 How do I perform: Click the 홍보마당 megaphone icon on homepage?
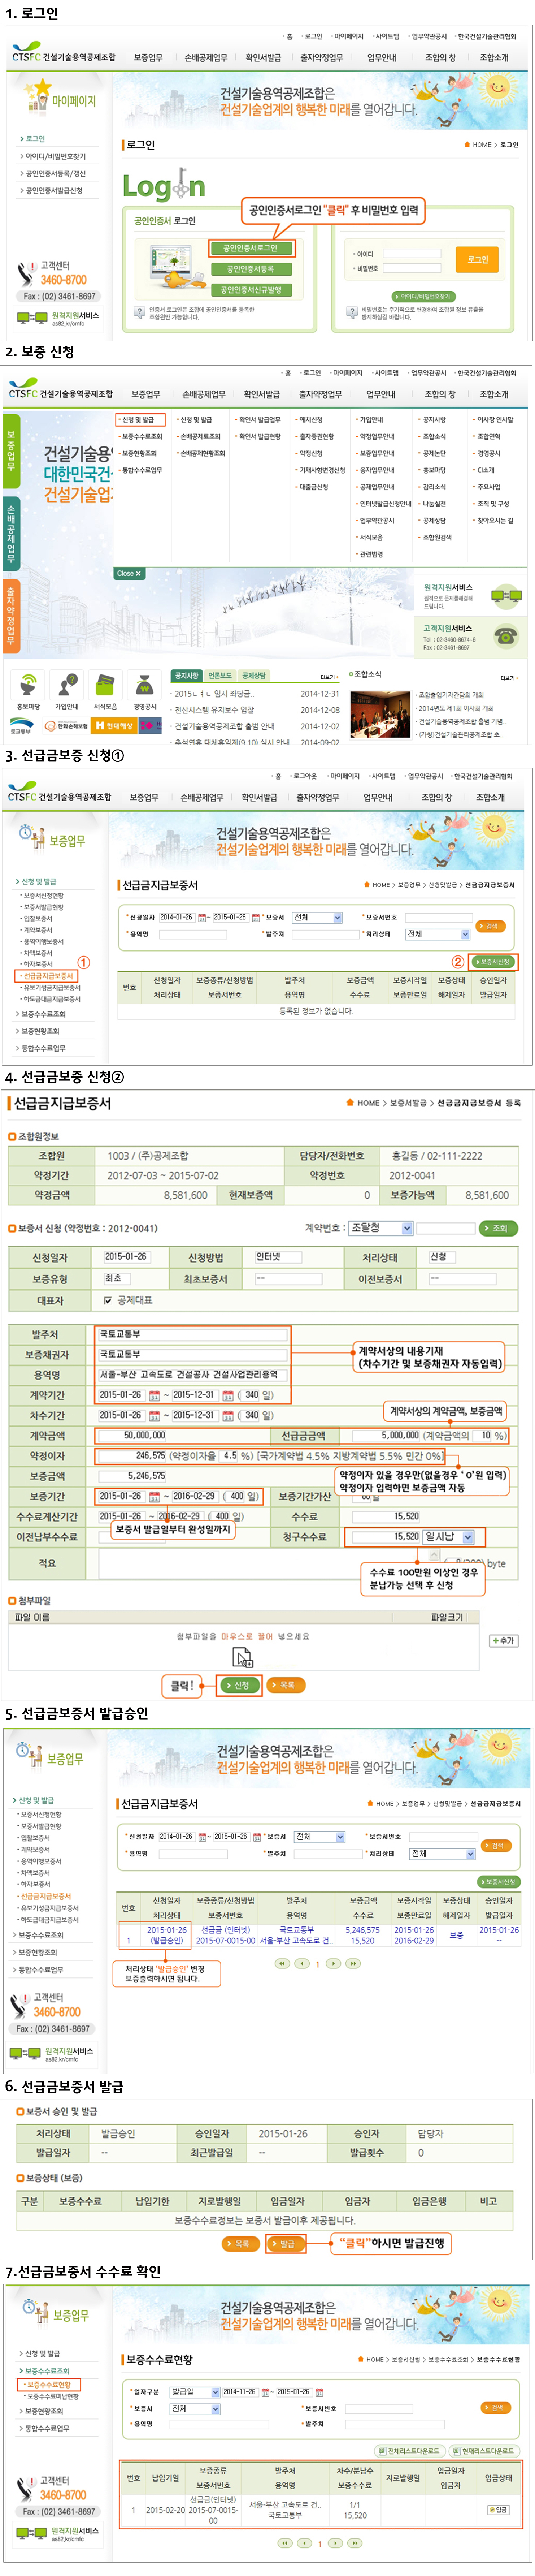29,685
